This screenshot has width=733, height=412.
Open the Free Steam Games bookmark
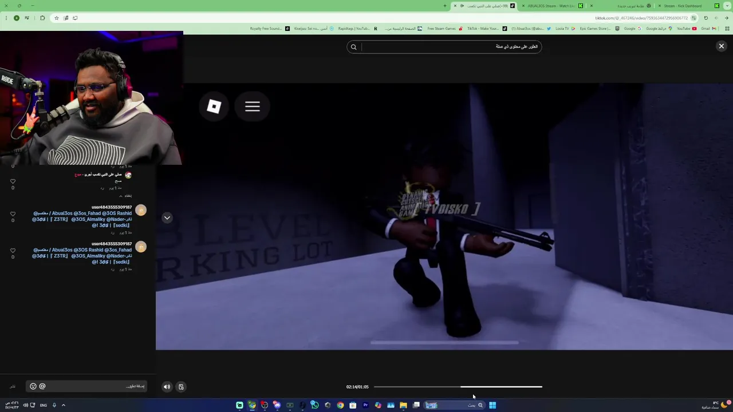click(x=444, y=29)
